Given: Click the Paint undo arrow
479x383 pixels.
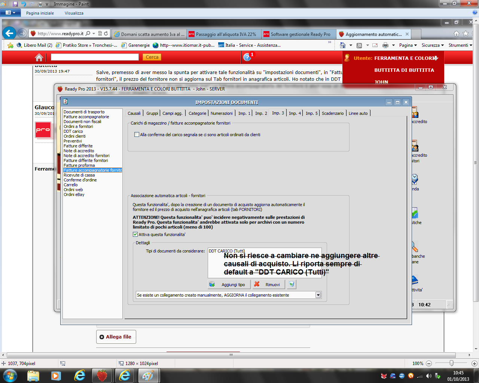Looking at the screenshot, I should tap(24, 4).
